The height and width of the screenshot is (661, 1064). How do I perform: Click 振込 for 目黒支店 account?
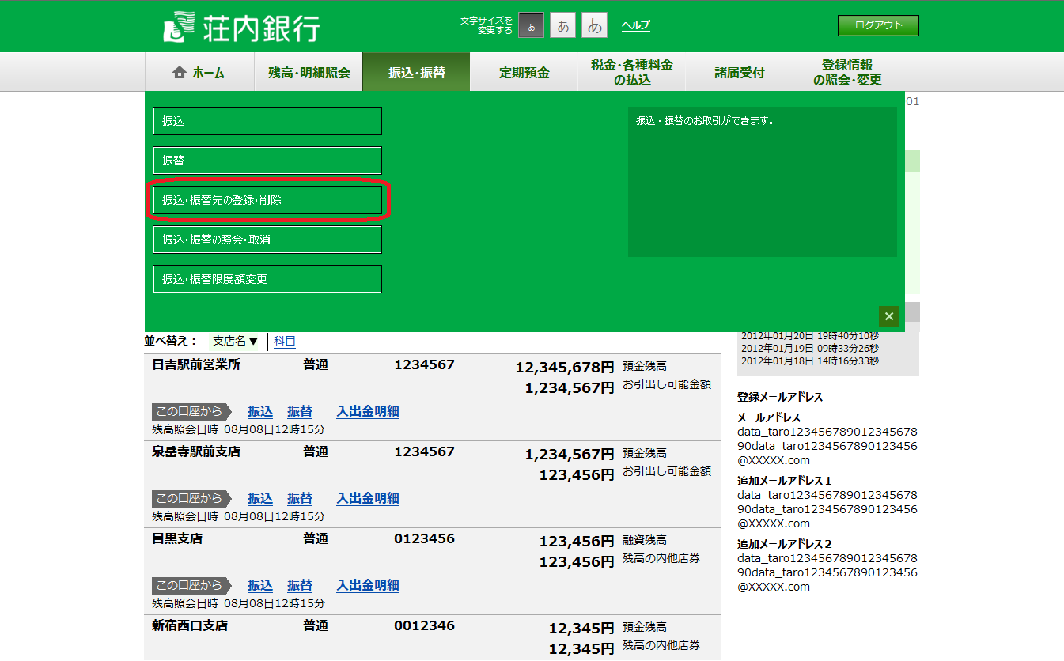click(260, 585)
